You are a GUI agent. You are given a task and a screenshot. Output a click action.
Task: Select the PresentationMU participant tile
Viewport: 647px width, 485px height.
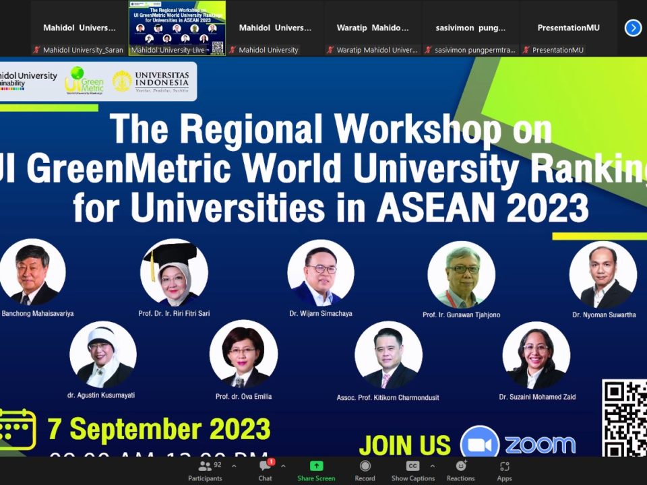568,28
